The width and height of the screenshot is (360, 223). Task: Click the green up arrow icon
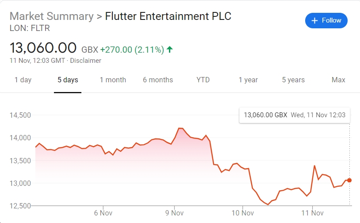pos(170,49)
